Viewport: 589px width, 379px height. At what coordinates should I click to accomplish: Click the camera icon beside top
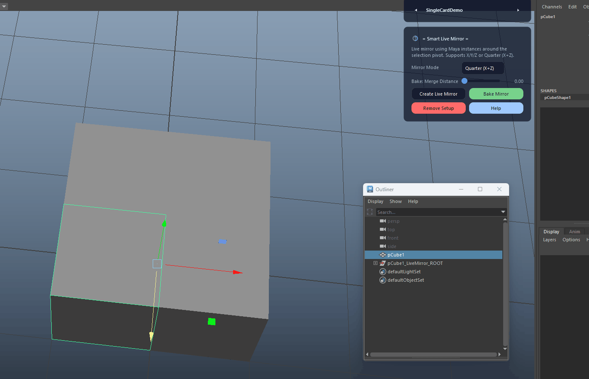coord(383,230)
